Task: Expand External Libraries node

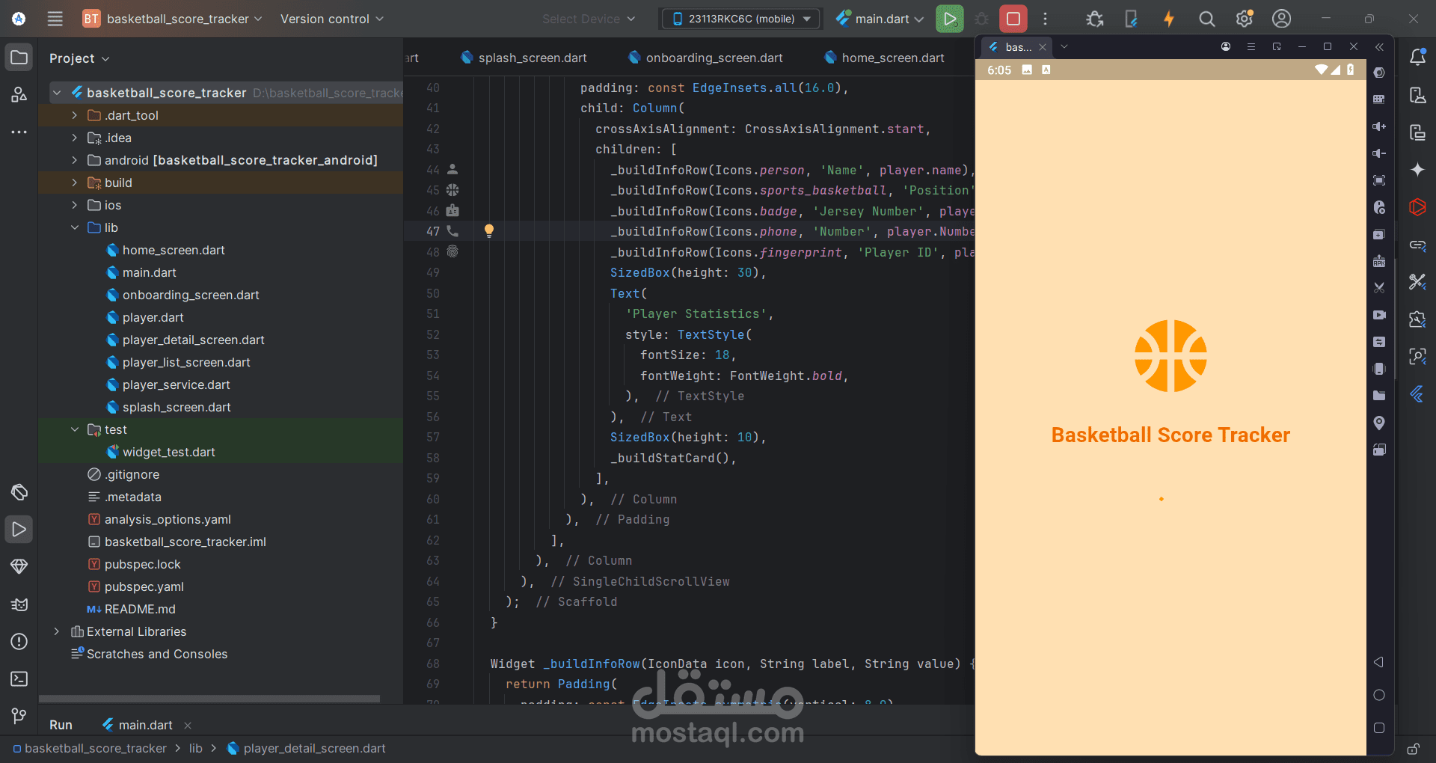Action: (56, 631)
